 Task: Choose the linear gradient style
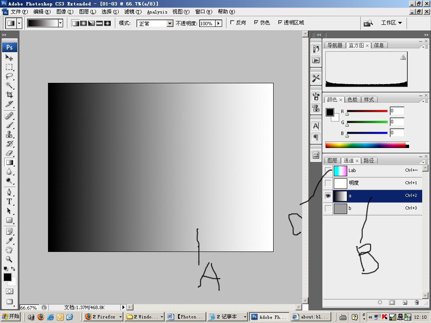coord(76,24)
